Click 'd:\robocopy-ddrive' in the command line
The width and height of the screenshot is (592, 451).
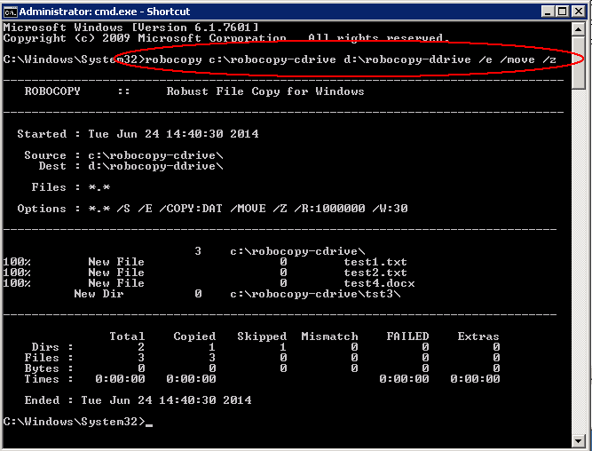coord(407,59)
